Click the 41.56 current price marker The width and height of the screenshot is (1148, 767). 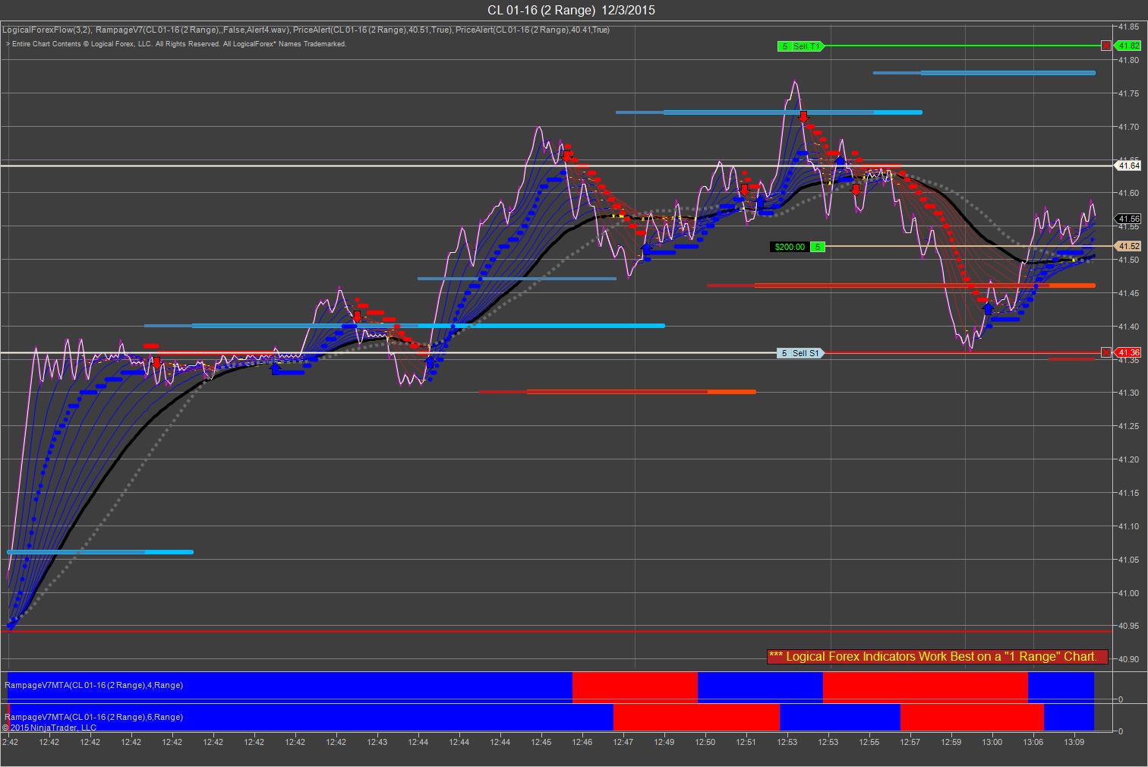click(x=1129, y=219)
